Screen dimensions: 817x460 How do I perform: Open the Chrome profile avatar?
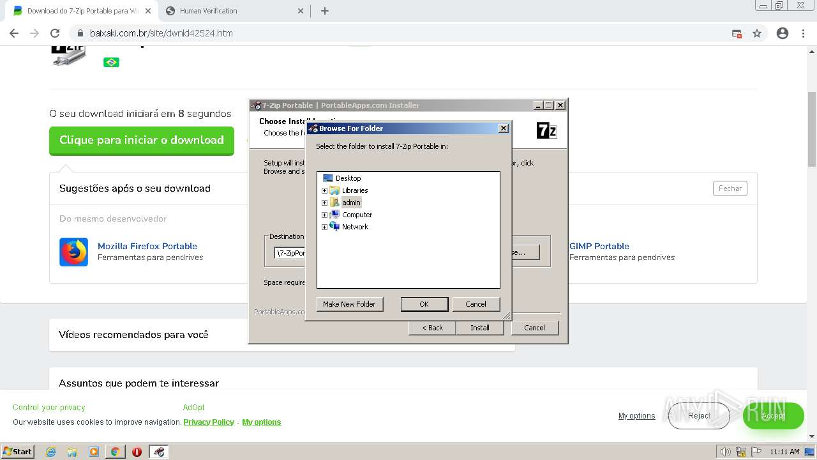click(783, 33)
